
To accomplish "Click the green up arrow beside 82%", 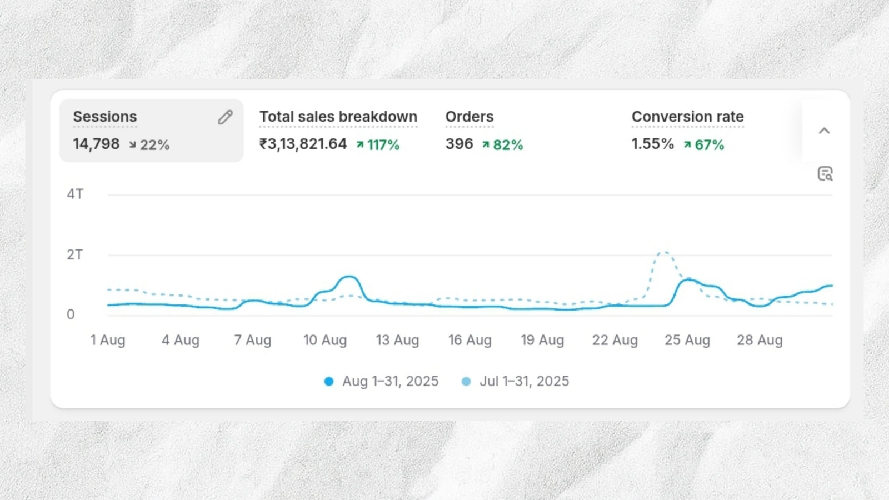I will (x=486, y=145).
